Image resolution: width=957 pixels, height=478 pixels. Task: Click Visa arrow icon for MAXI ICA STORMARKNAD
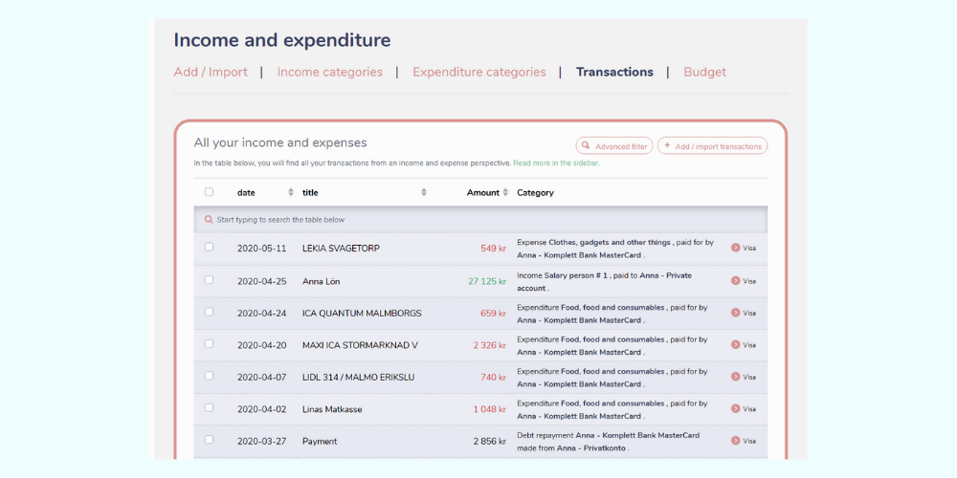pyautogui.click(x=735, y=345)
